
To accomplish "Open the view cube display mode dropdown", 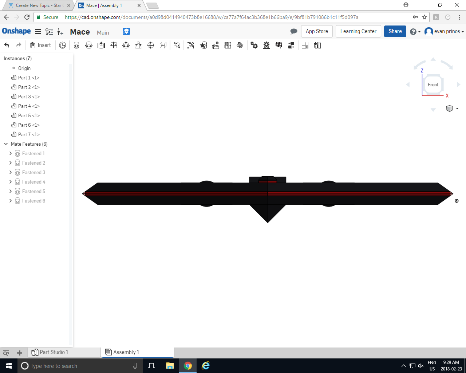I will 452,109.
